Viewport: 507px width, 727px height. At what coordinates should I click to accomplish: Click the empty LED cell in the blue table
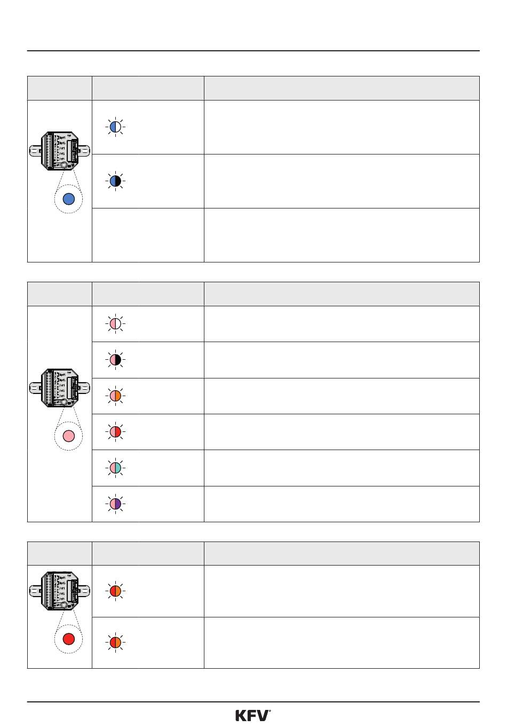tap(148, 235)
